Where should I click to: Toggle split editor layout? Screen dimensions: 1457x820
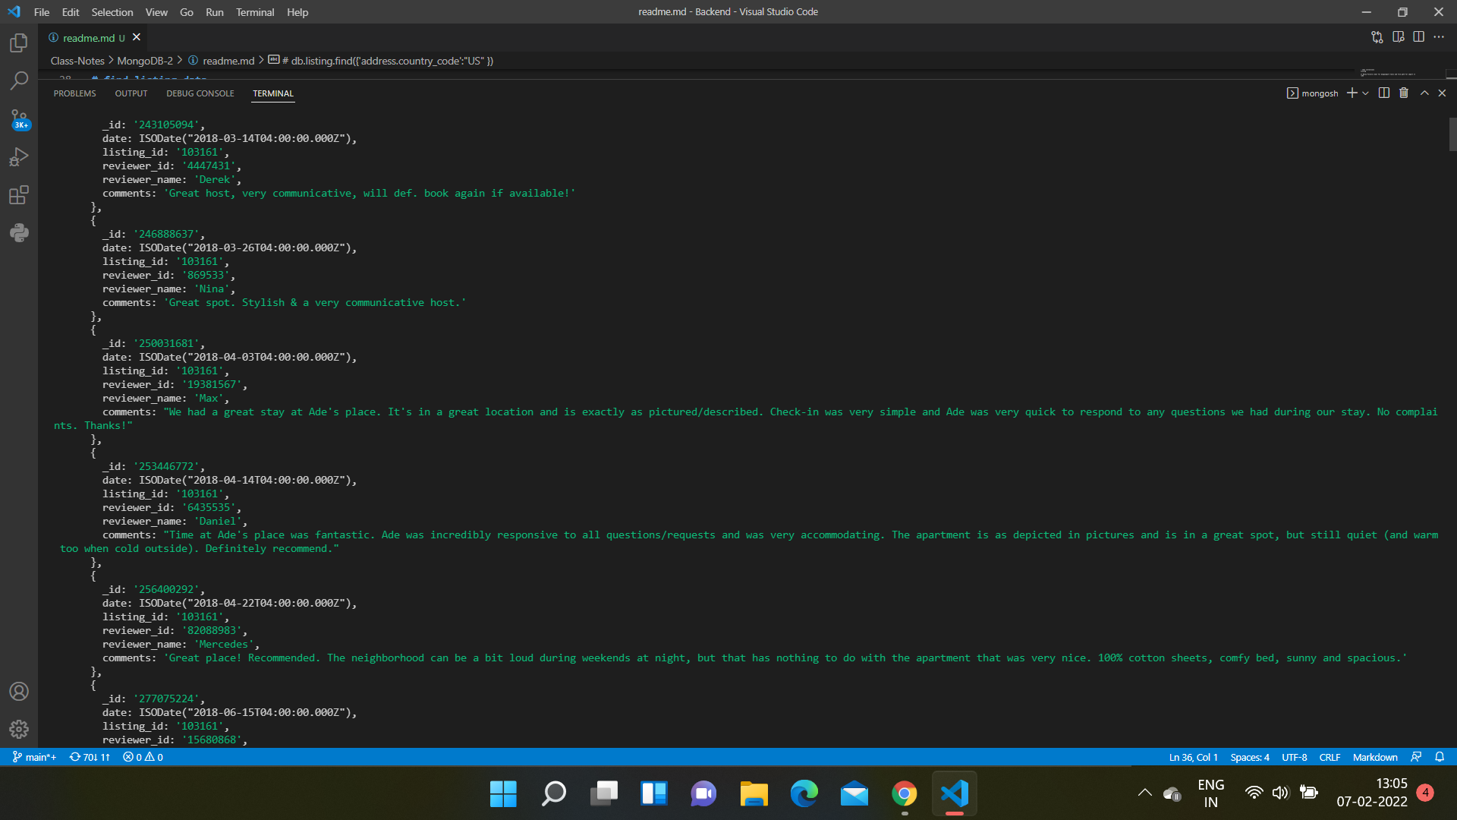click(x=1419, y=36)
